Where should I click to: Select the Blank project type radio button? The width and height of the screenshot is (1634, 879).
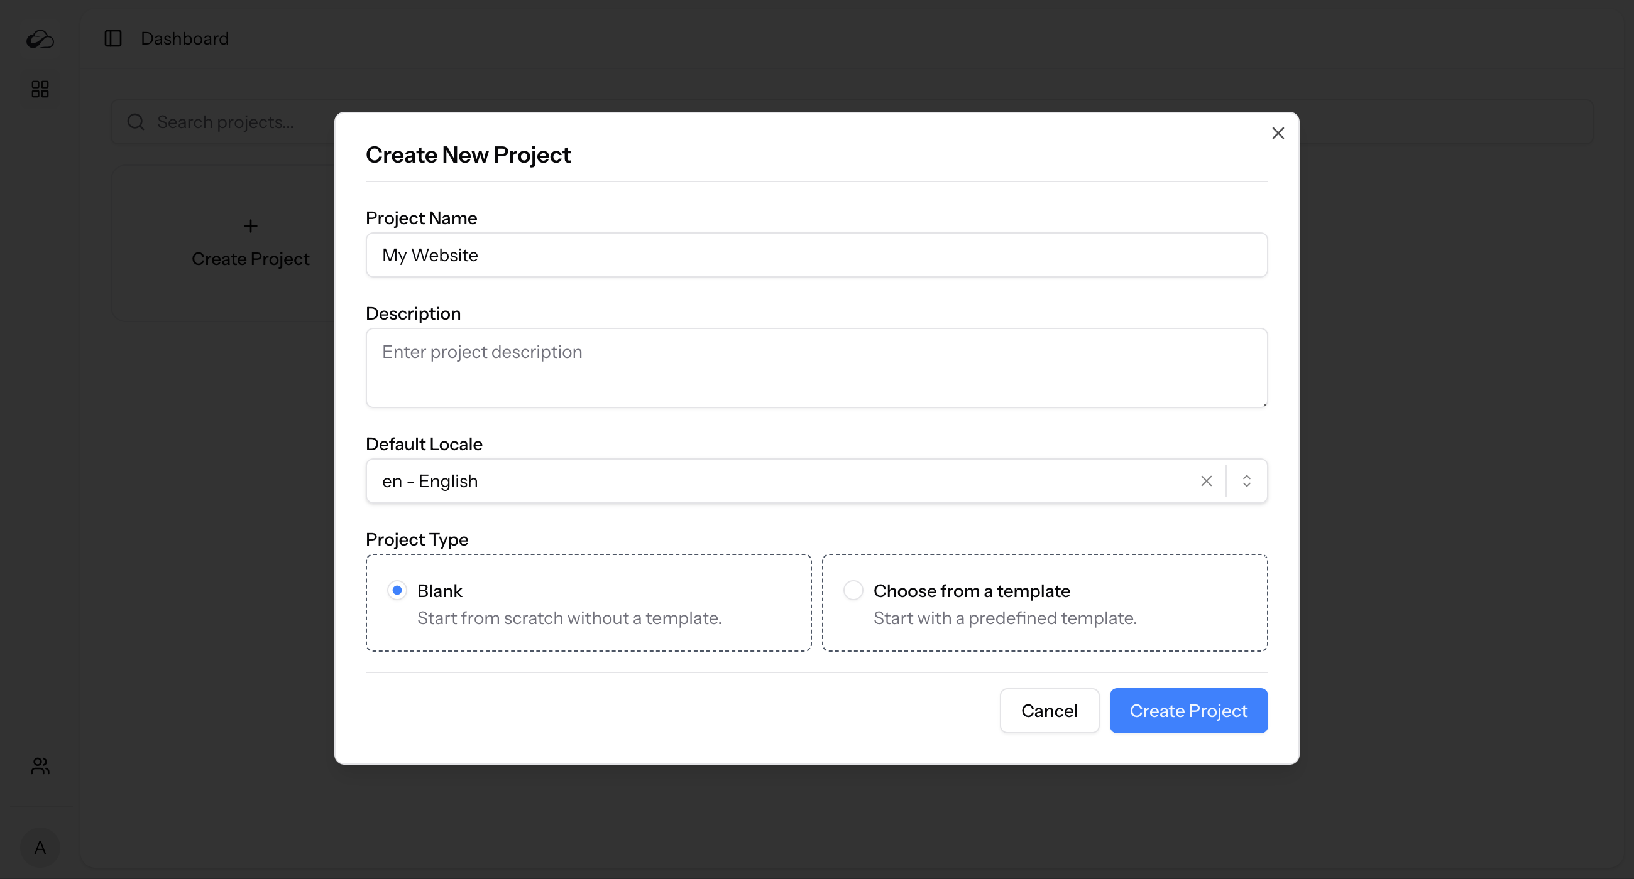(397, 590)
